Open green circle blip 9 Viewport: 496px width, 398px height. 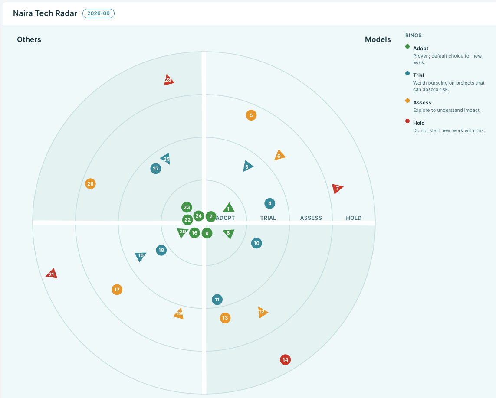207,233
